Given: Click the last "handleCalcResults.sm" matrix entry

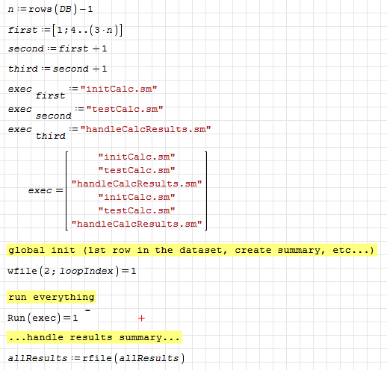Looking at the screenshot, I should click(x=137, y=224).
